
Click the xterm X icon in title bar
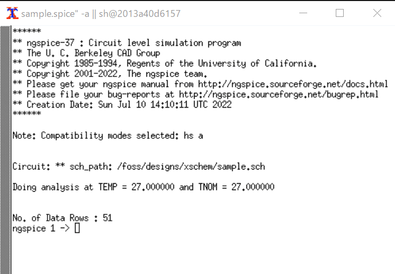tap(12, 13)
